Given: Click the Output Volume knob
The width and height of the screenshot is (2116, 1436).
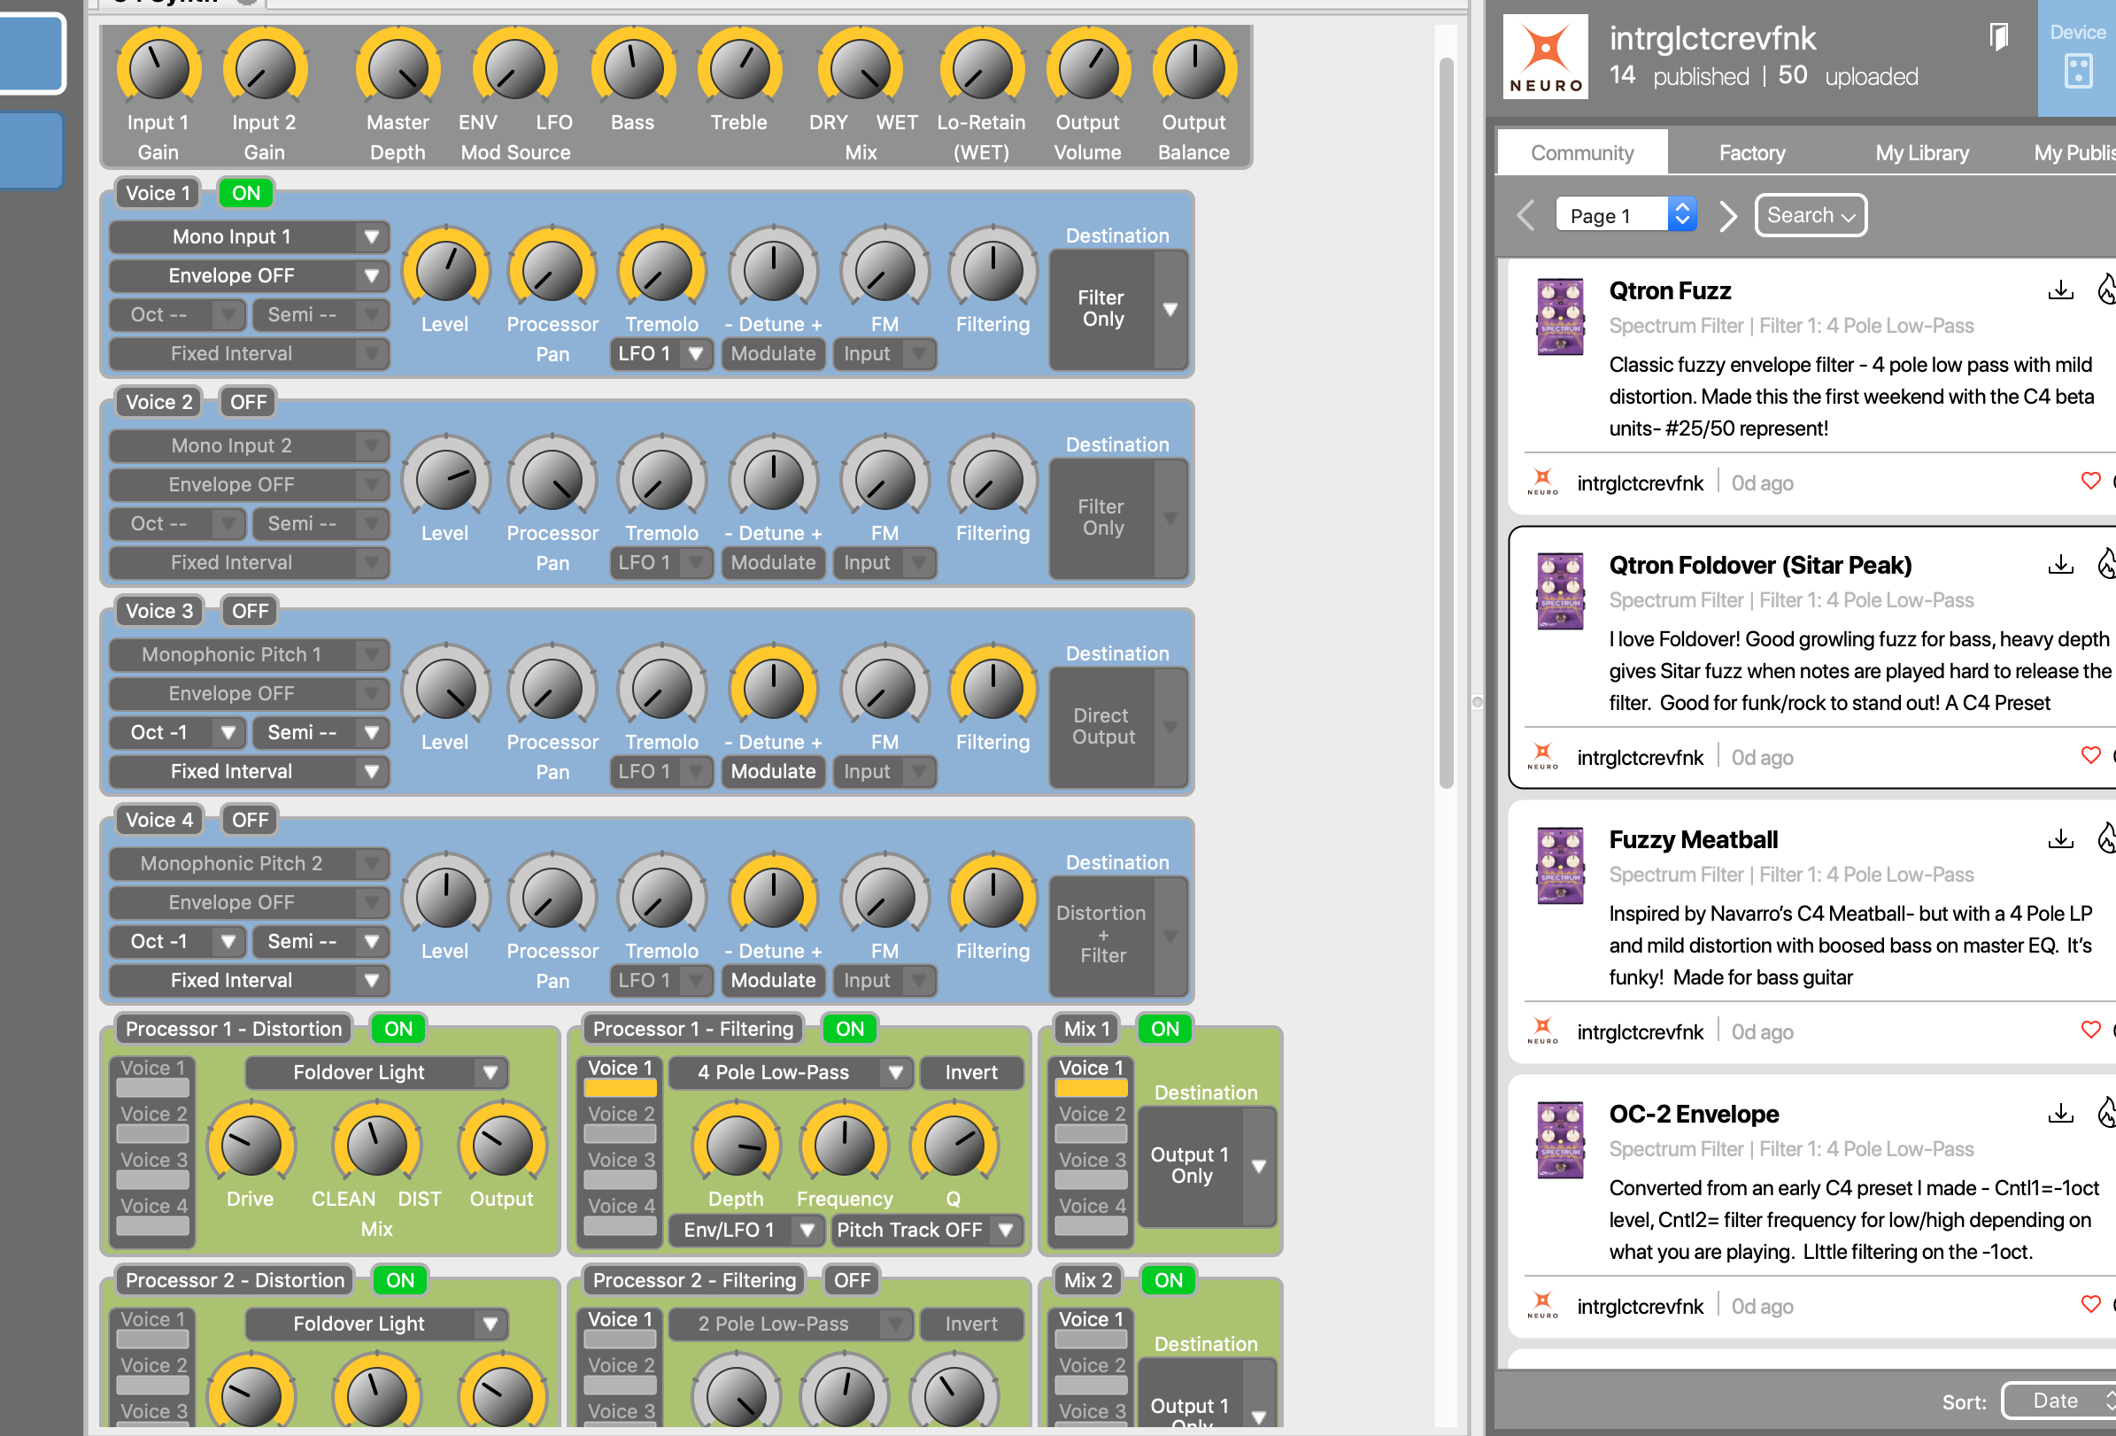Looking at the screenshot, I should [x=1087, y=69].
